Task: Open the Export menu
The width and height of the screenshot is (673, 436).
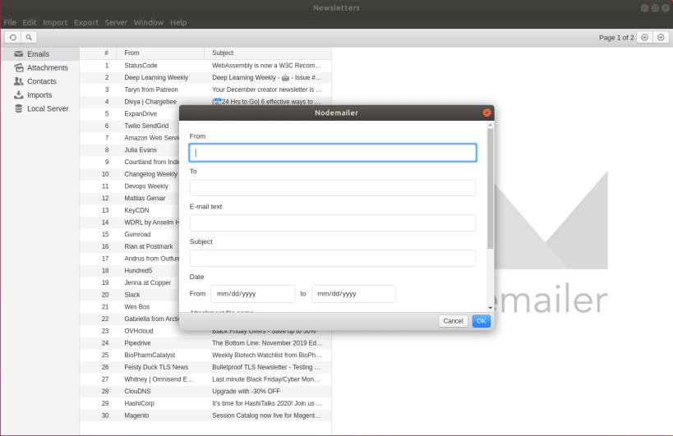Action: 85,22
